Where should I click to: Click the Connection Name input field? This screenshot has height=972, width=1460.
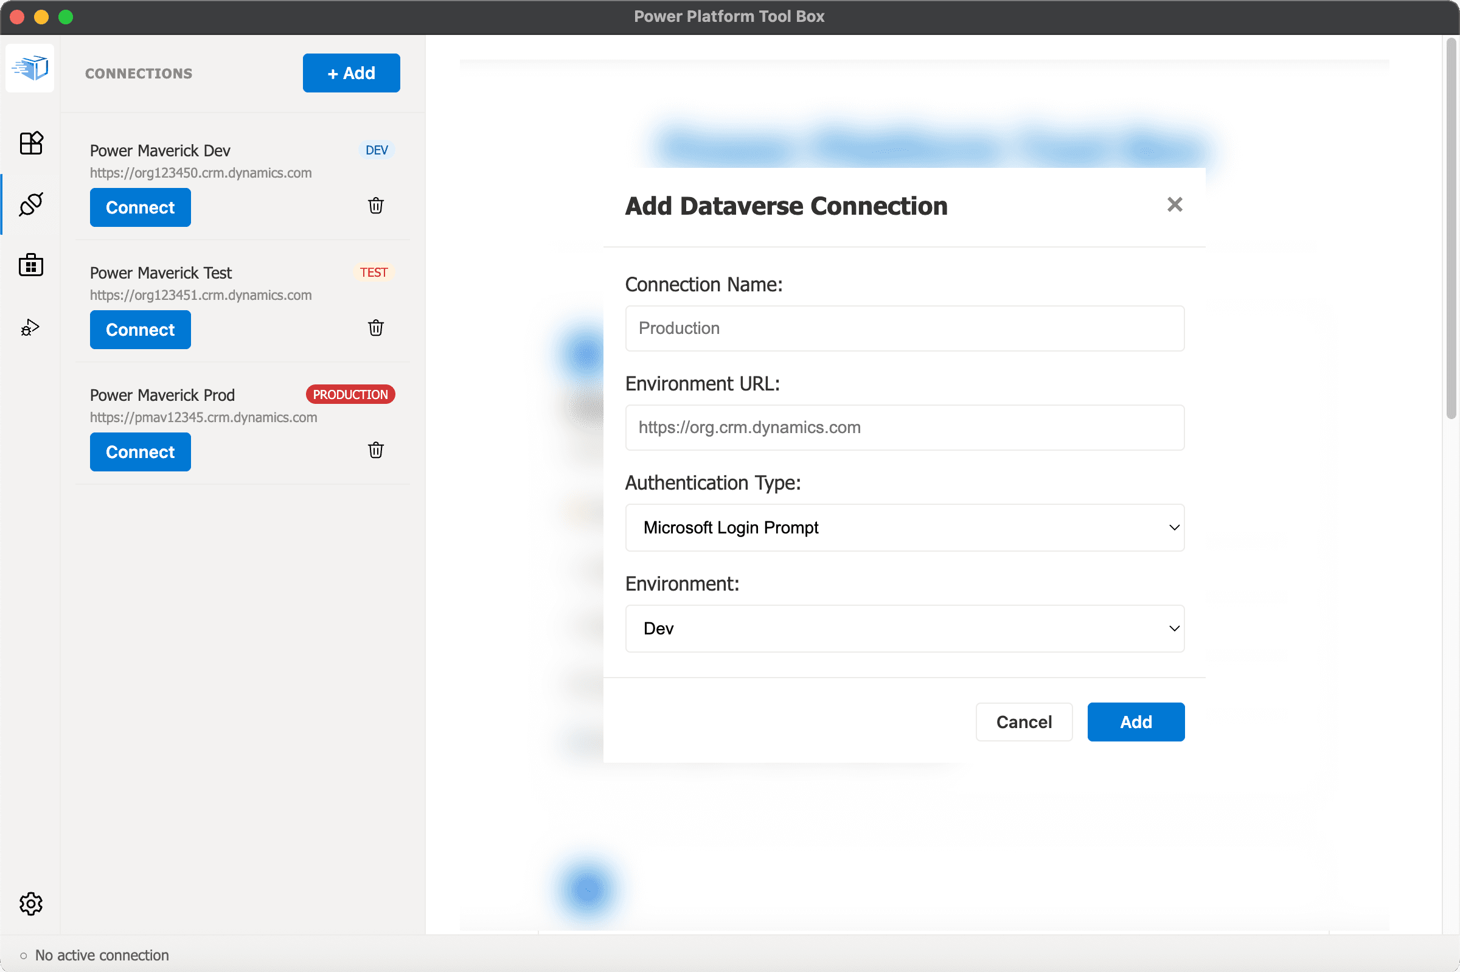click(x=904, y=328)
